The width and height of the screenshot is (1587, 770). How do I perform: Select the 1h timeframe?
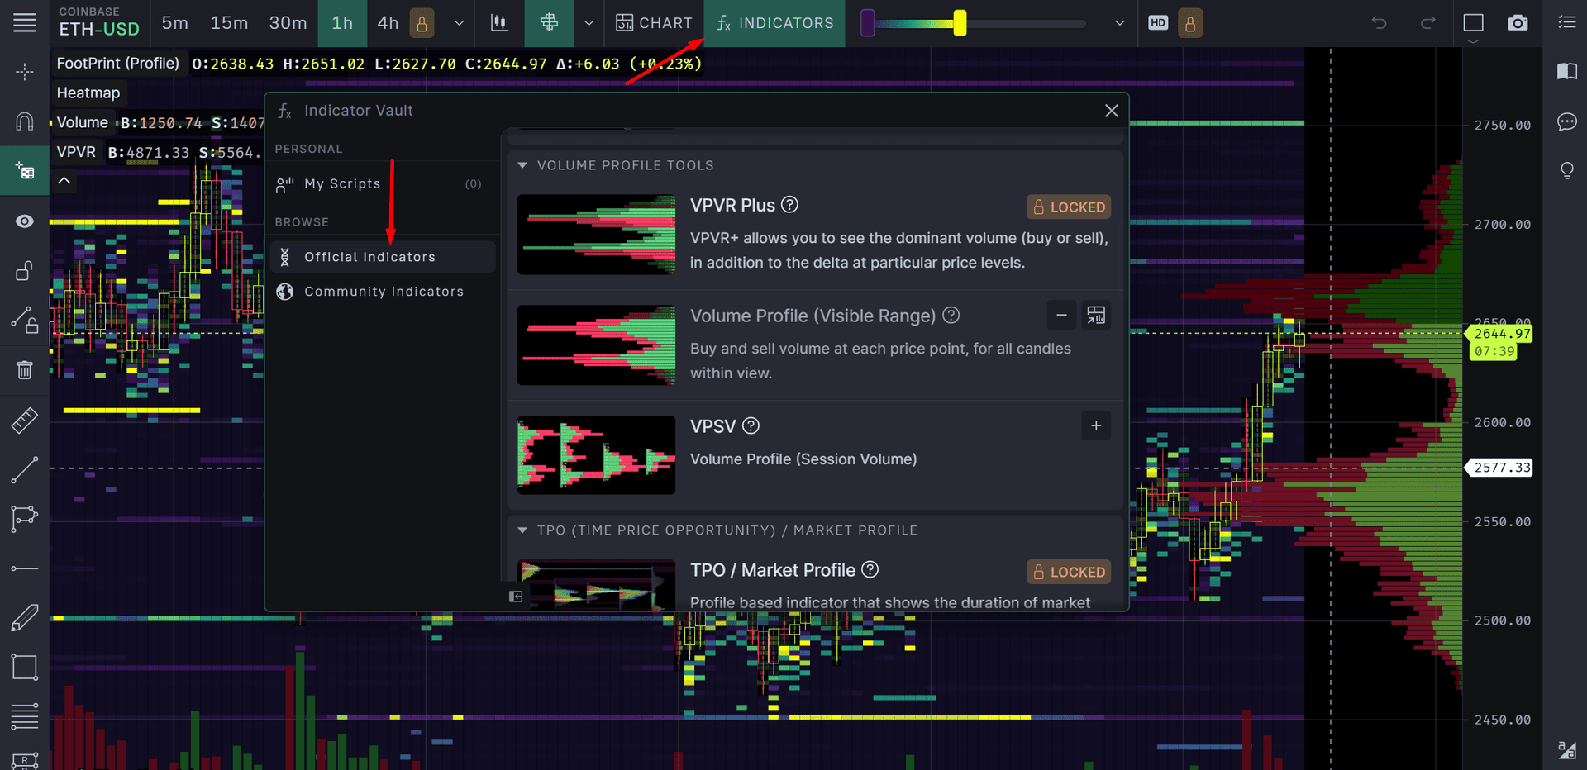coord(342,23)
